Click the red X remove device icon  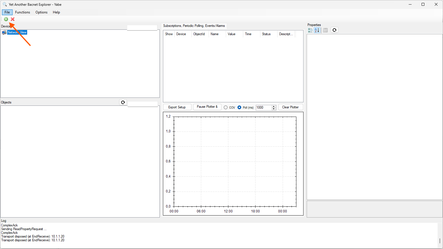click(x=13, y=19)
